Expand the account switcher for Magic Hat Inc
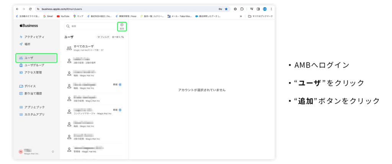The height and width of the screenshot is (164, 392). pos(53,151)
